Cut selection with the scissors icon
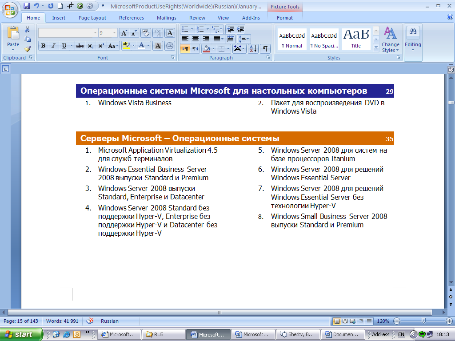 pyautogui.click(x=27, y=29)
